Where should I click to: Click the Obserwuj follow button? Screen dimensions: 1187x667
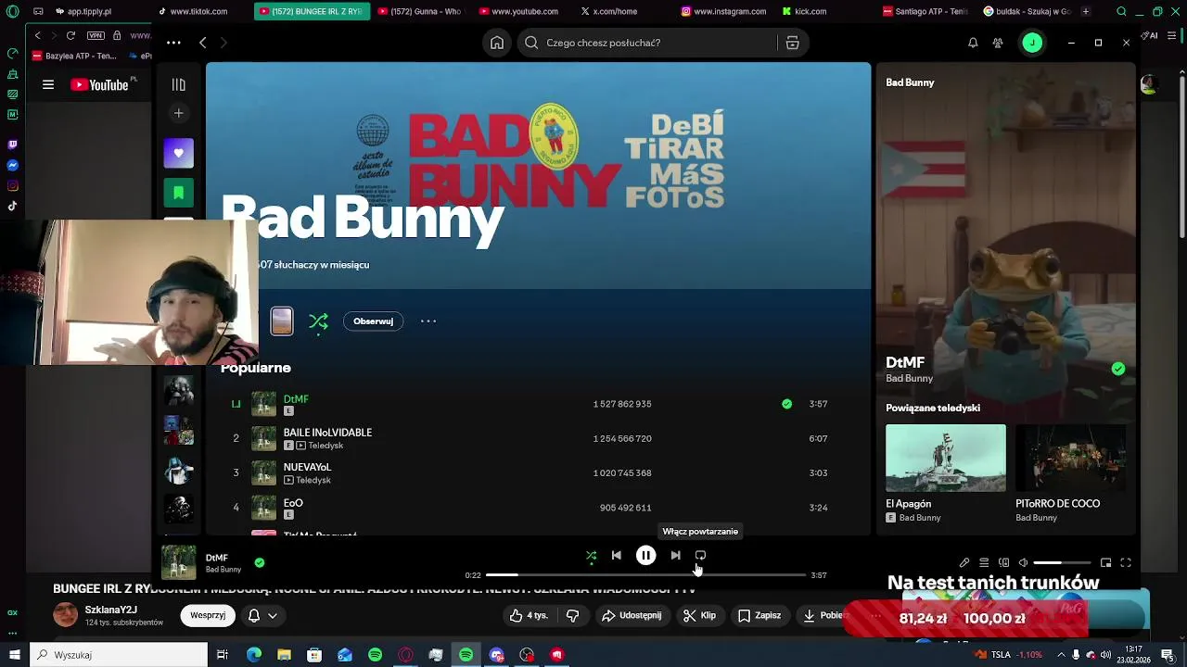[x=373, y=321]
